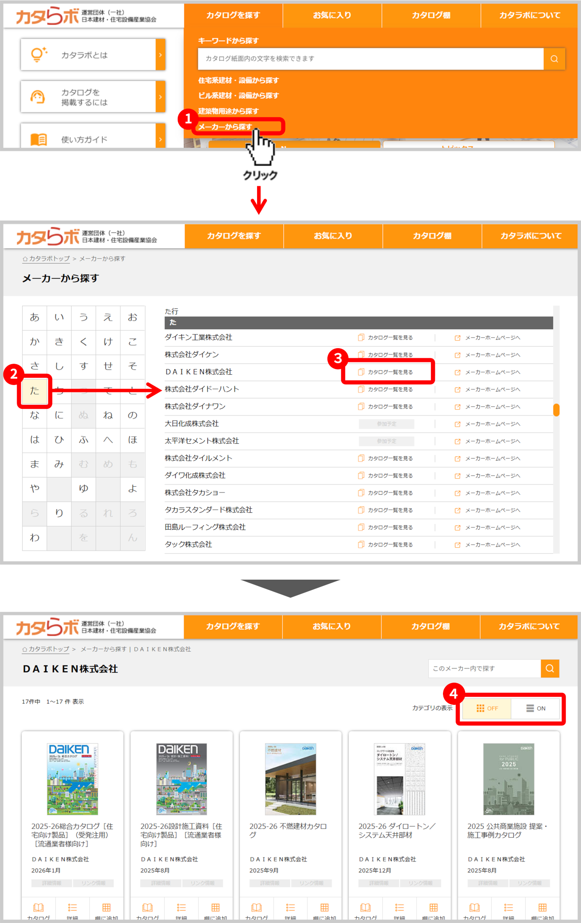
Task: Click the lightbulb icon for カタラボとは
Action: point(38,54)
